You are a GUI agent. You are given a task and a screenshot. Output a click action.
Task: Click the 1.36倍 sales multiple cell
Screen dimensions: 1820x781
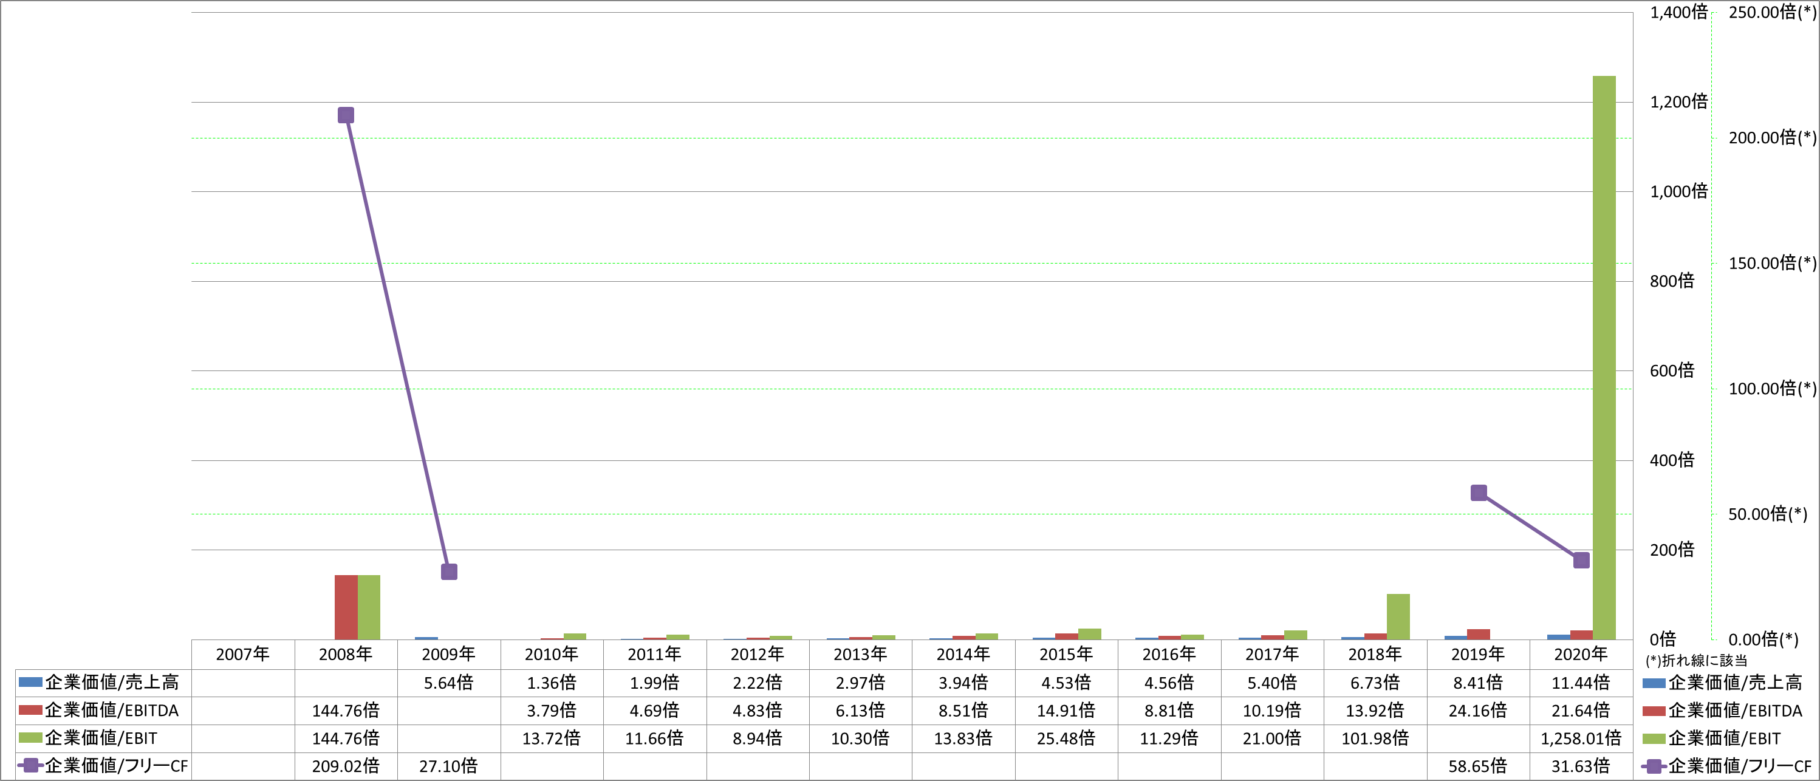552,683
